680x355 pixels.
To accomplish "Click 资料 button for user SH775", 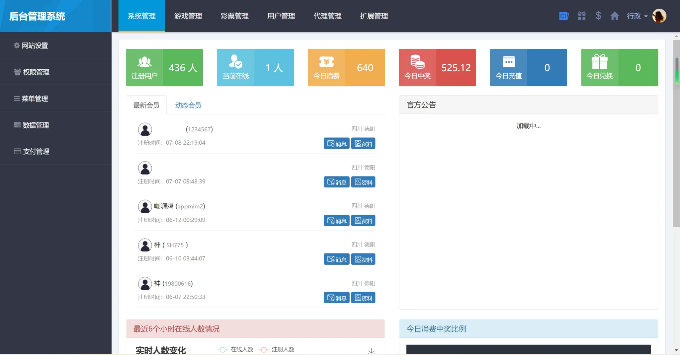I will 363,259.
